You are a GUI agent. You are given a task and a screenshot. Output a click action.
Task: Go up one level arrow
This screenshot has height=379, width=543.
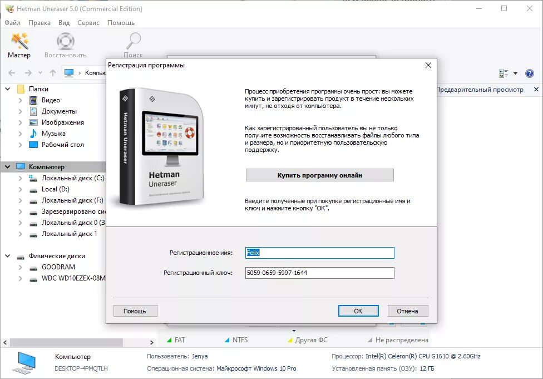(53, 73)
